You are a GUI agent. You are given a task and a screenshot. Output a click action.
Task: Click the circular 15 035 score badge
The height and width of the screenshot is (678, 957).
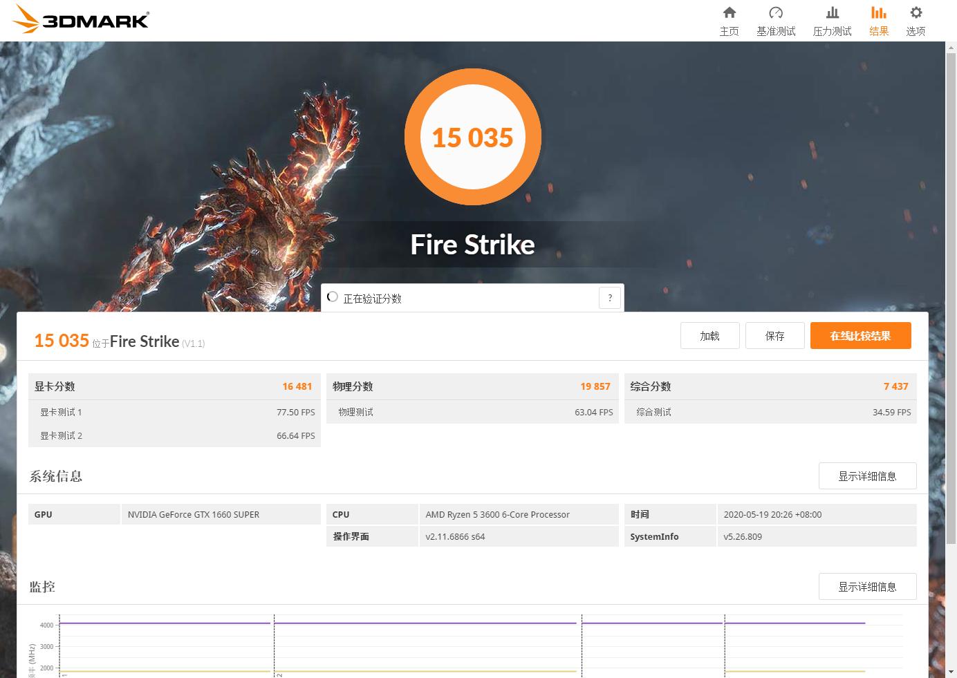tap(473, 137)
